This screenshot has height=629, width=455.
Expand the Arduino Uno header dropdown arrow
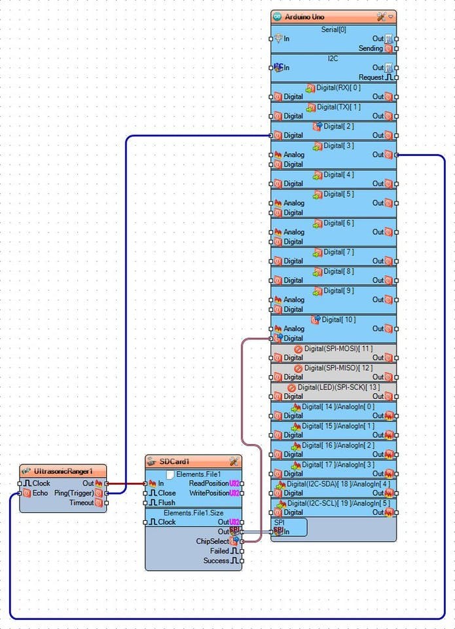(391, 17)
